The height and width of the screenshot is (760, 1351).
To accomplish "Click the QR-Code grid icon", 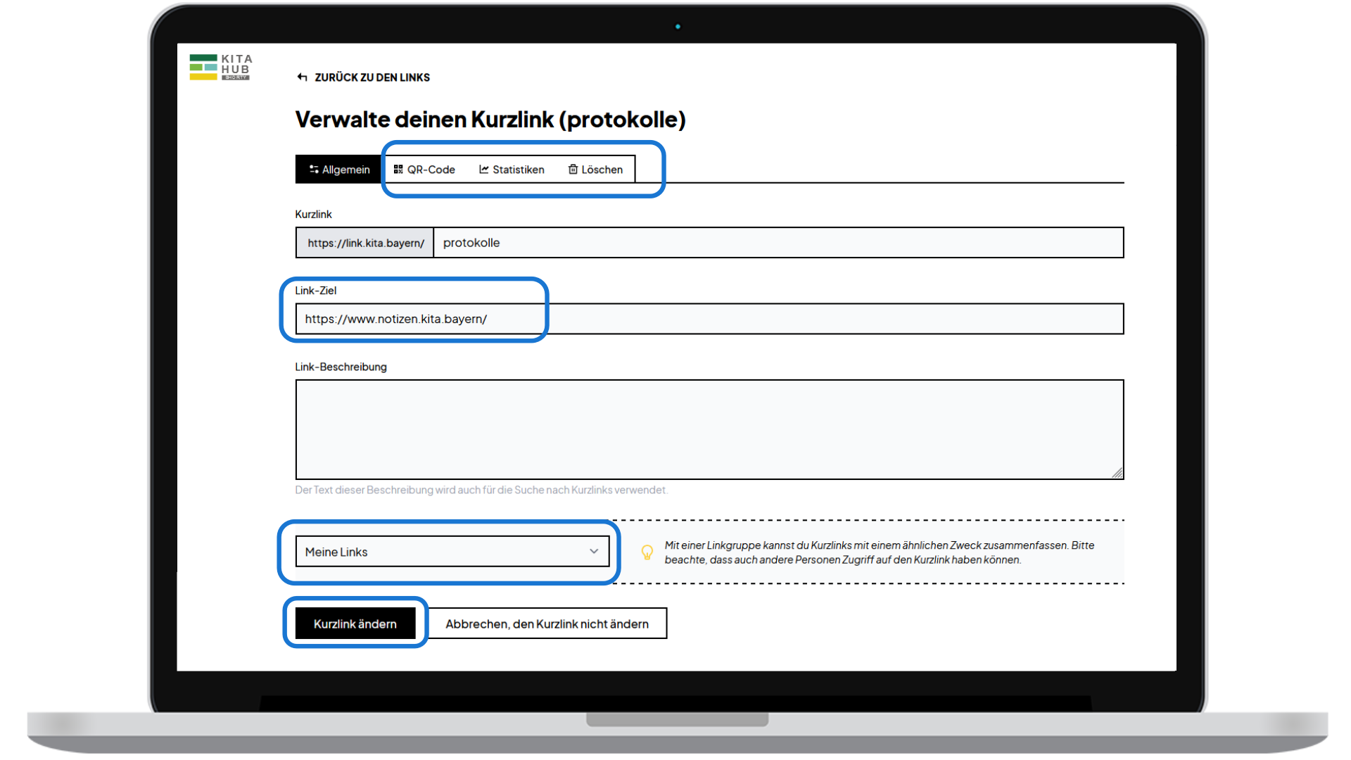I will pyautogui.click(x=397, y=169).
